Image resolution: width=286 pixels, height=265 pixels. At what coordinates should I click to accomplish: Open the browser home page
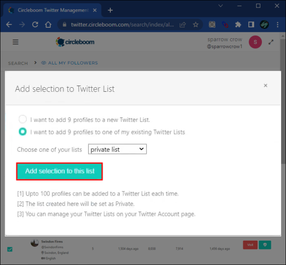[48, 24]
